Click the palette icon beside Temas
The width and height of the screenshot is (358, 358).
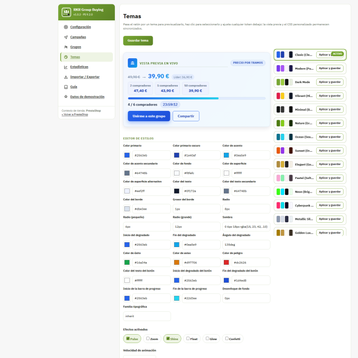tap(66, 57)
